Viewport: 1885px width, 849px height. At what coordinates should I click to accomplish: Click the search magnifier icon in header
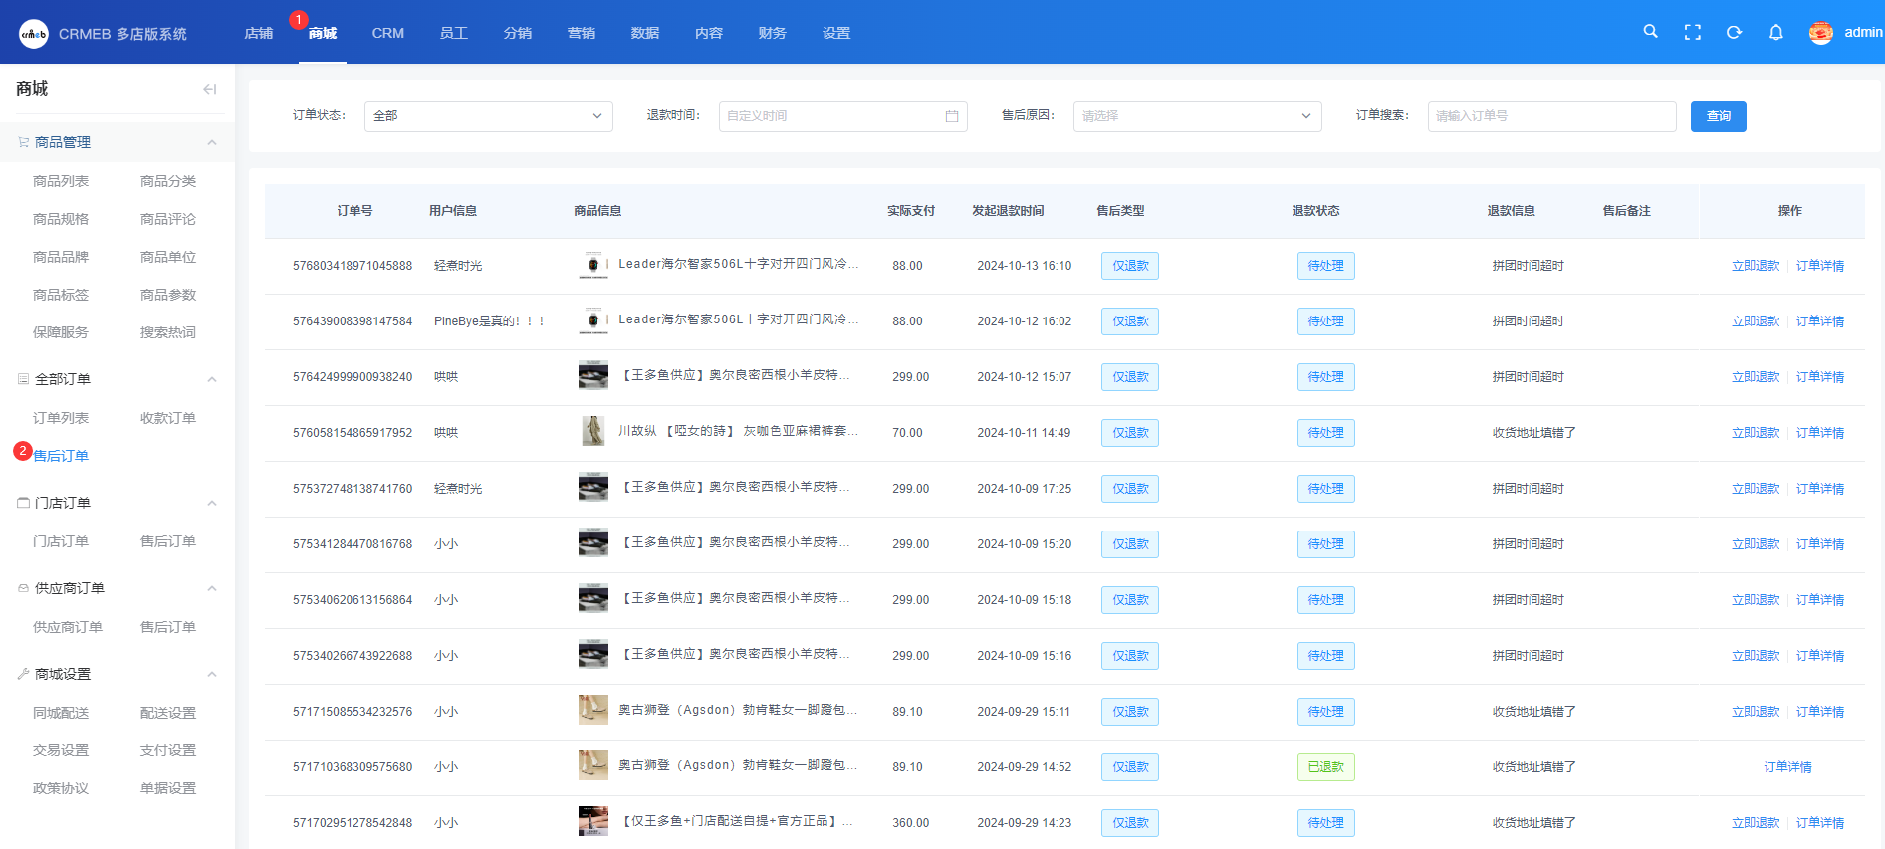coord(1650,32)
